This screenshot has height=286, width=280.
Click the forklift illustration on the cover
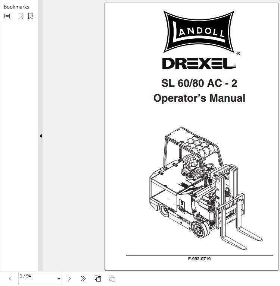coord(206,188)
